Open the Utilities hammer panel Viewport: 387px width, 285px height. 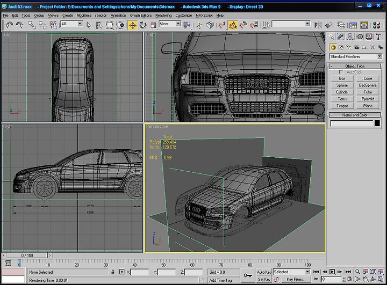(x=378, y=36)
